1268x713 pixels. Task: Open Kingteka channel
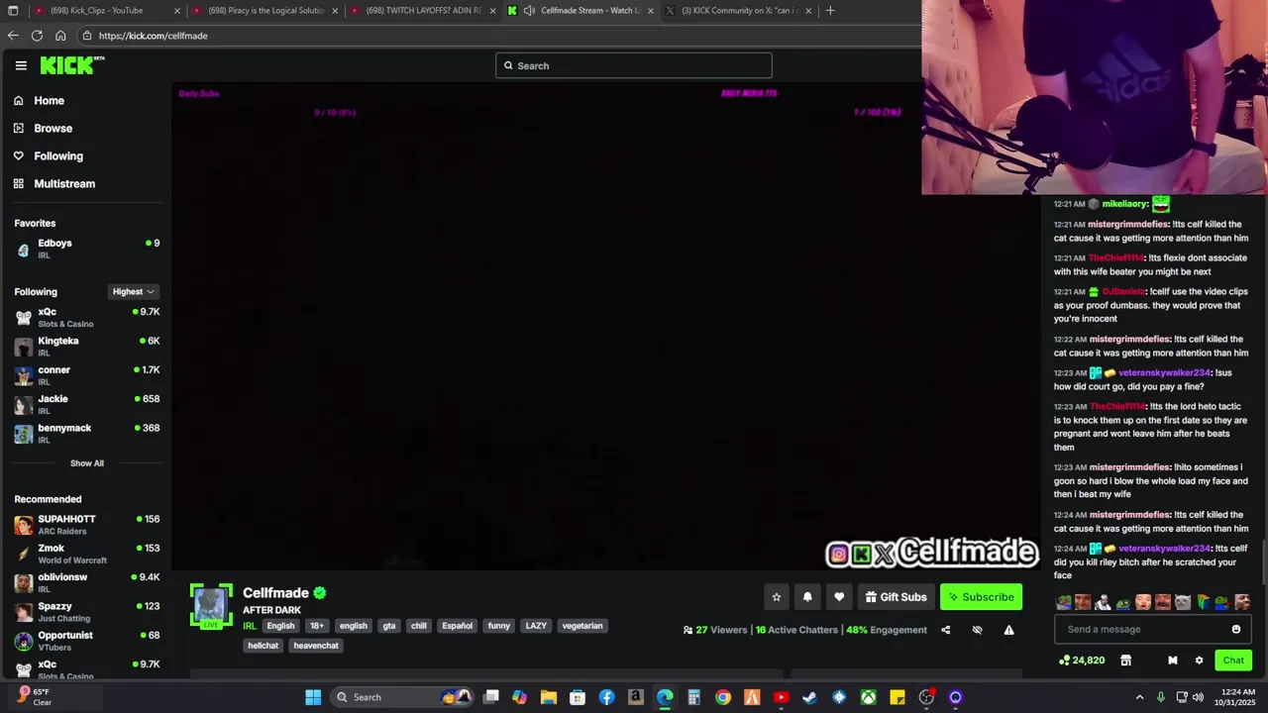click(x=86, y=346)
